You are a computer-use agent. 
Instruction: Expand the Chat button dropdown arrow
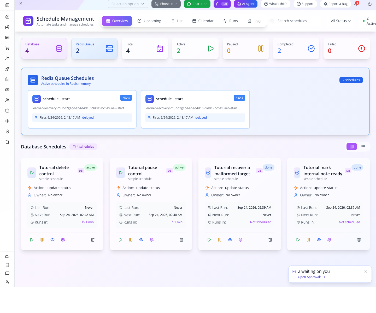pos(205,4)
